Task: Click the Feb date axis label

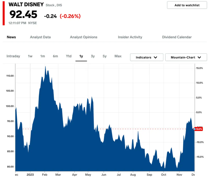Action: pyautogui.click(x=45, y=175)
